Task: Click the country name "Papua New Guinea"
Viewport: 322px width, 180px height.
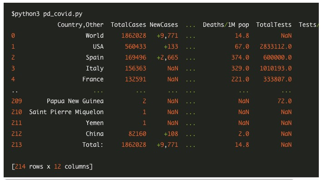Action: click(x=75, y=101)
